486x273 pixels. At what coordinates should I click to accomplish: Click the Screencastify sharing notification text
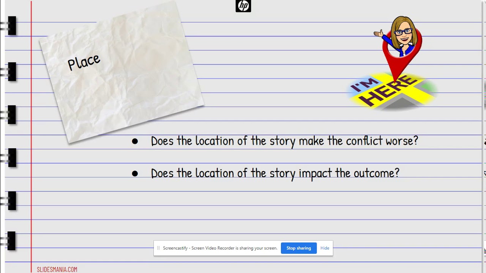pyautogui.click(x=220, y=248)
